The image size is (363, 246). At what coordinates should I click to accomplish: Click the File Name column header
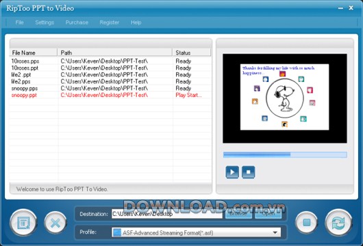tap(33, 53)
